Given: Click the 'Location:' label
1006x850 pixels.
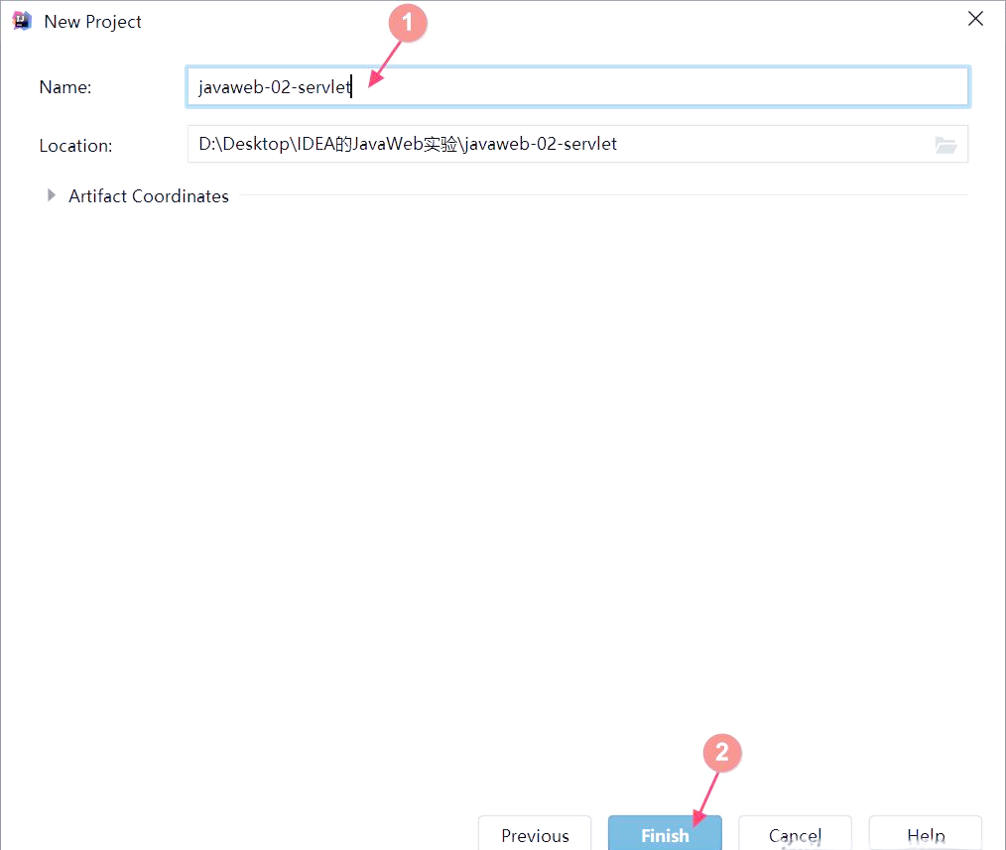Looking at the screenshot, I should (75, 146).
